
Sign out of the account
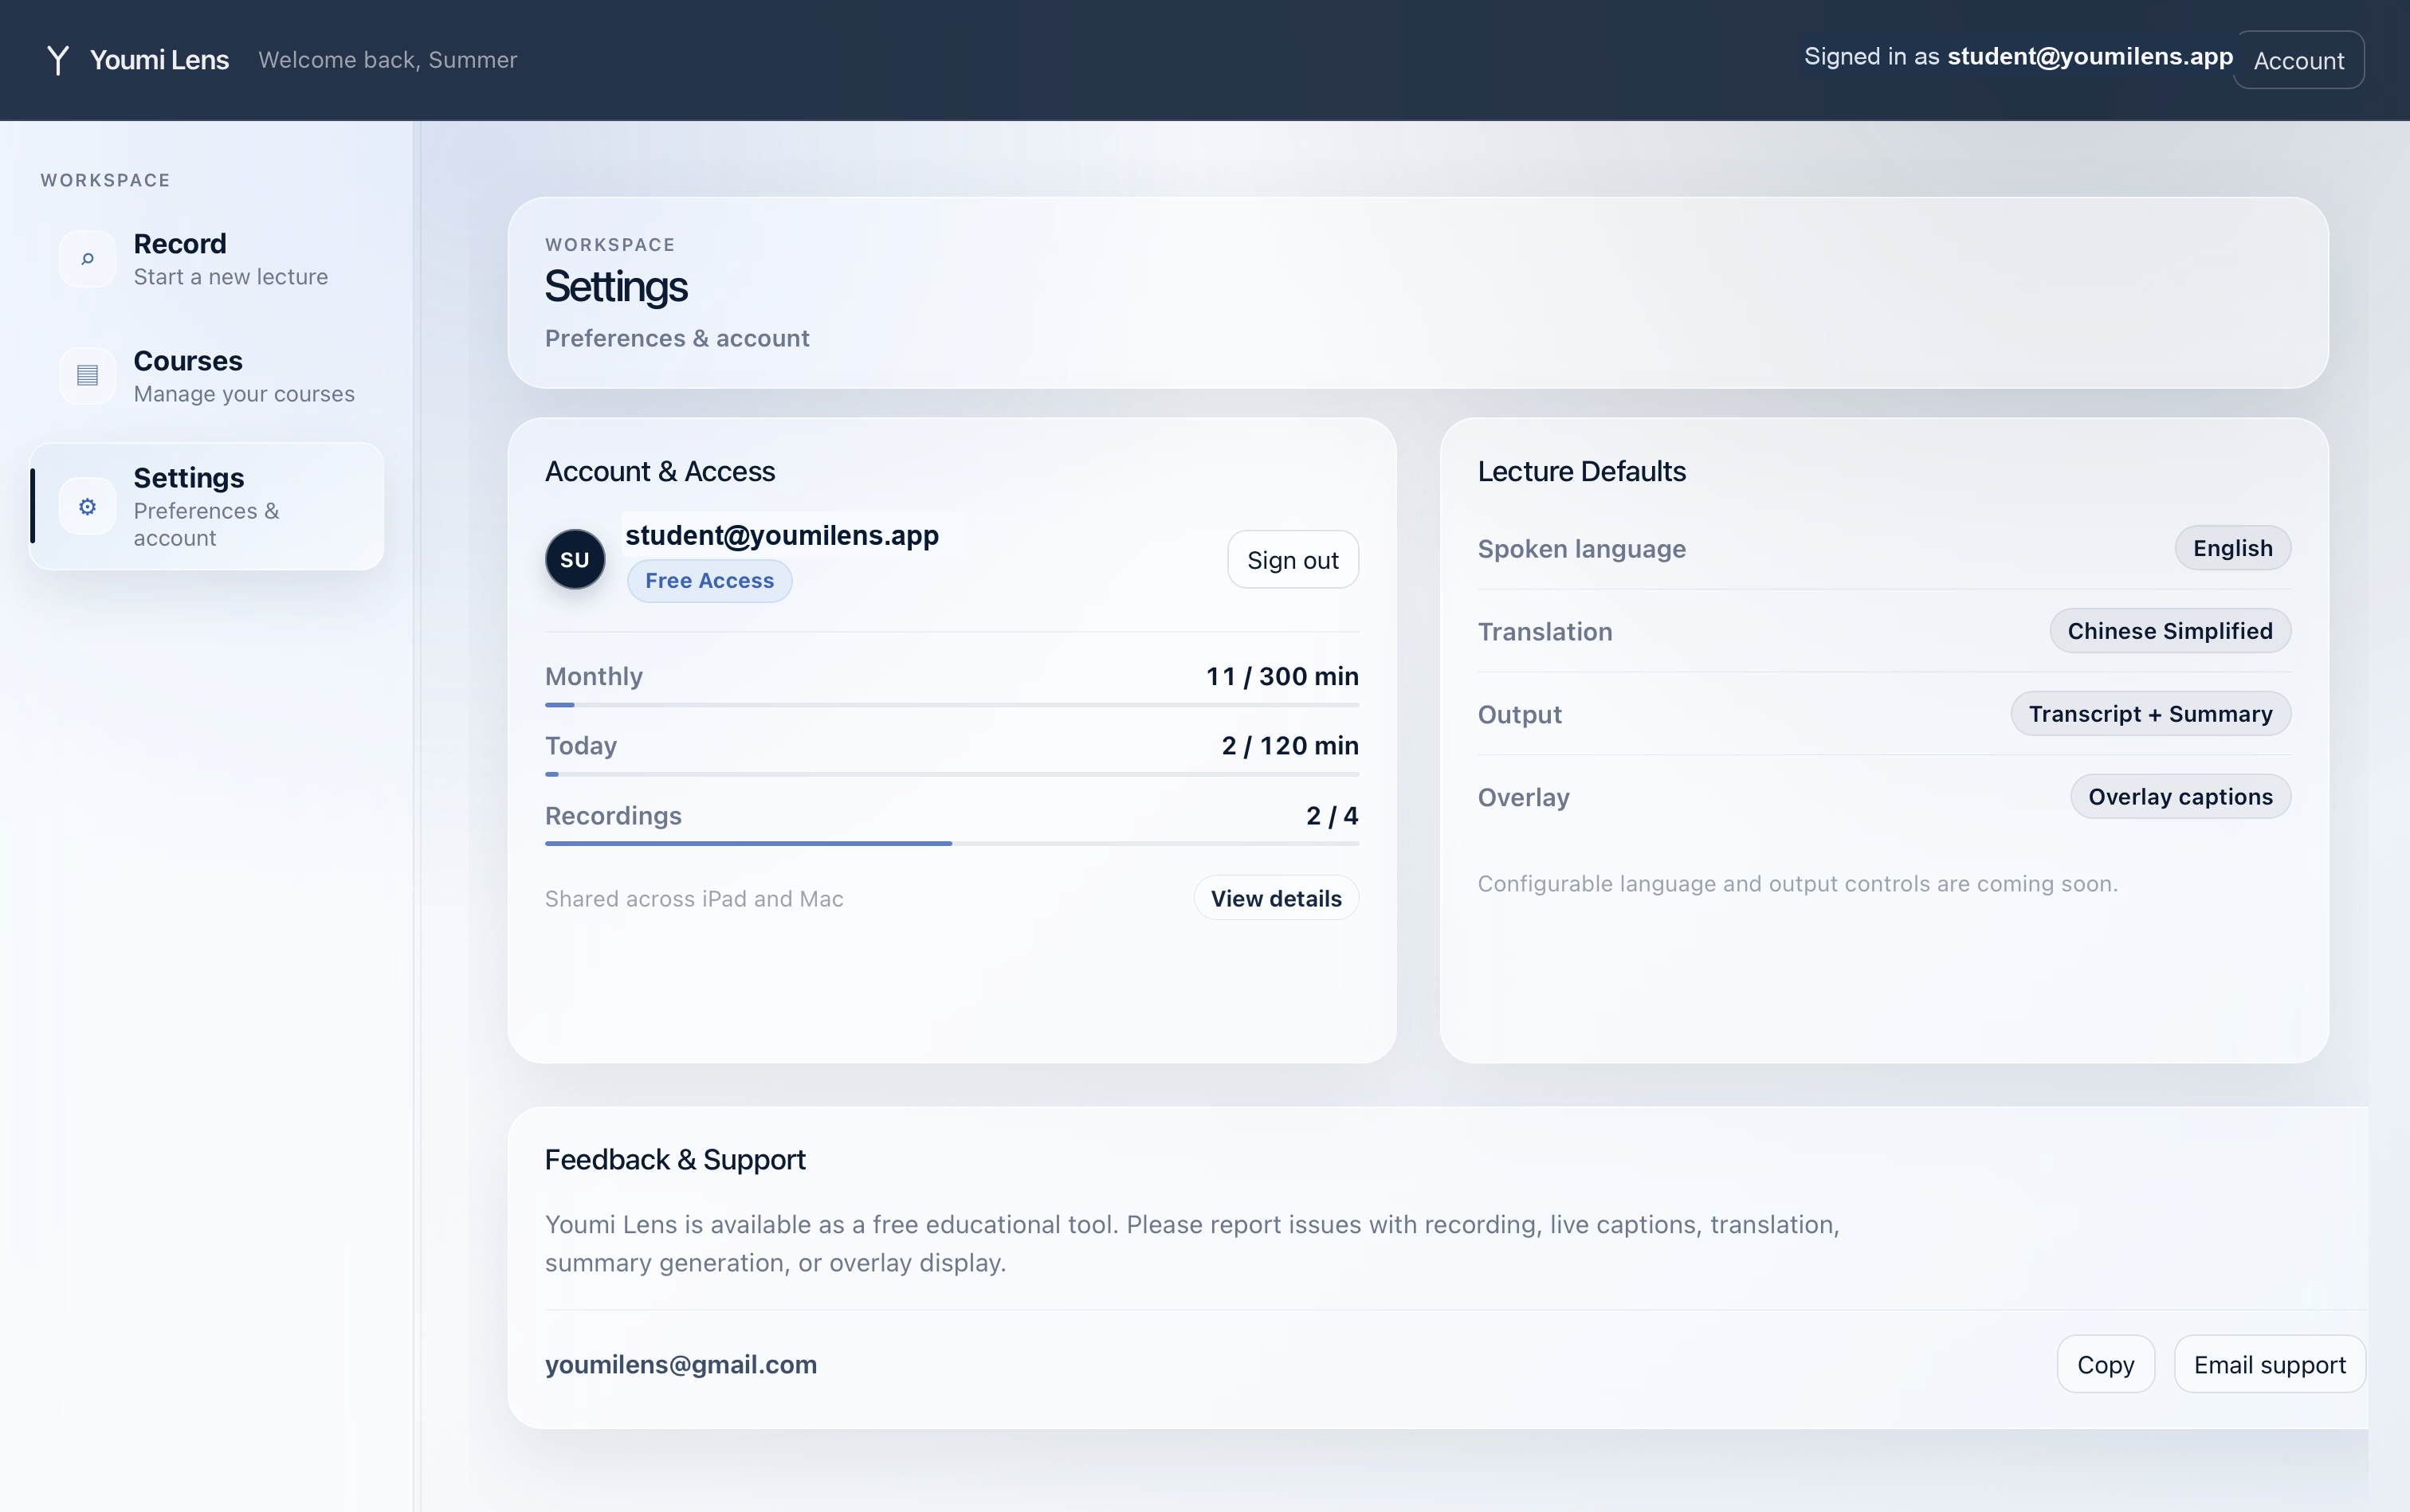click(1293, 560)
